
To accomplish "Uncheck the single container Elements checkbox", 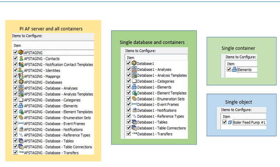I will click(229, 69).
